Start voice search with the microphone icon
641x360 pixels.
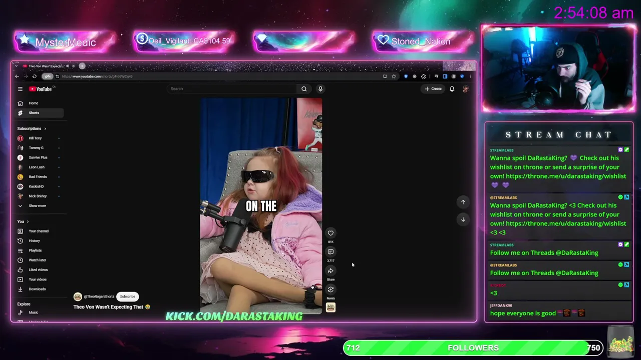[320, 89]
